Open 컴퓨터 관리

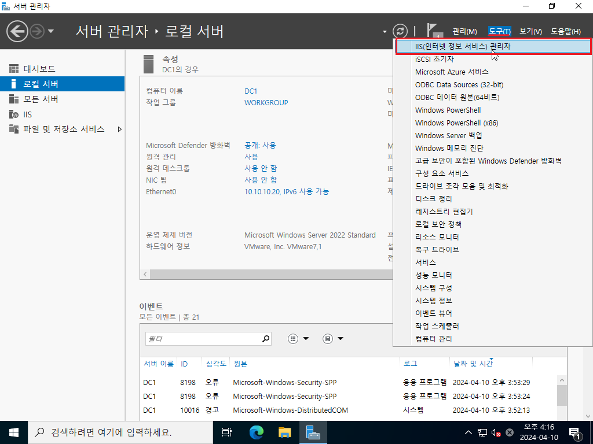[x=493, y=339]
